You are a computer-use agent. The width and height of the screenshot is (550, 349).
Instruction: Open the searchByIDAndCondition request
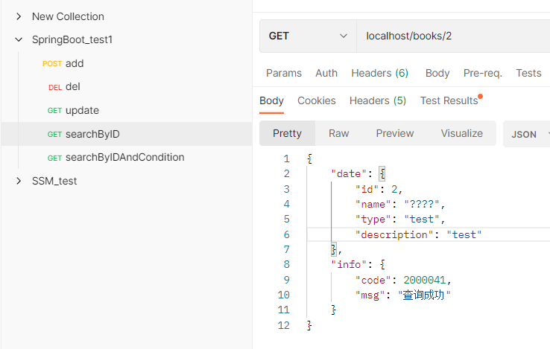(124, 157)
